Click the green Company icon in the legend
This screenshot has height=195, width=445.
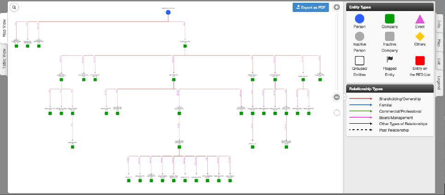390,19
